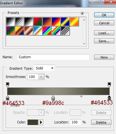Screen dimensions: 116x134
Task: Select the middle #9a998c color stop
Action: 53,98
